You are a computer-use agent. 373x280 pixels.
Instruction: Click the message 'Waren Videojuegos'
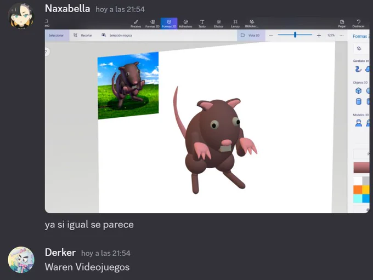pyautogui.click(x=87, y=267)
